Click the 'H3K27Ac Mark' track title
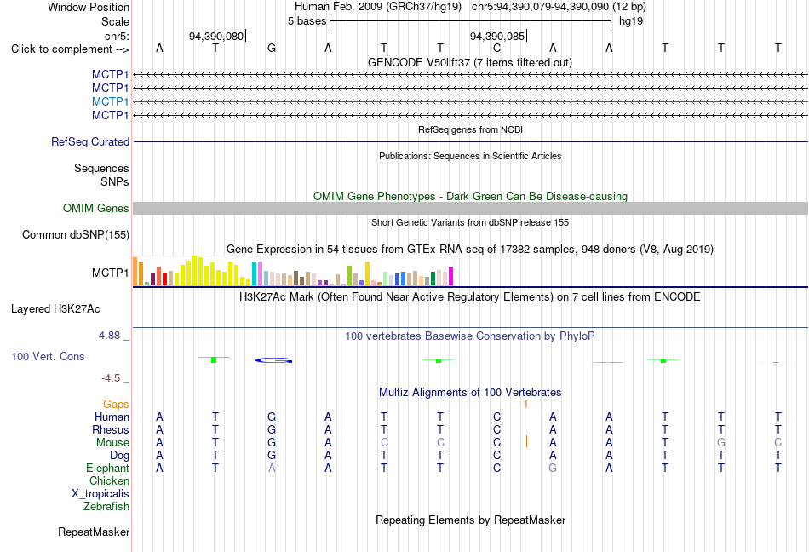This screenshot has height=552, width=809. coord(470,297)
